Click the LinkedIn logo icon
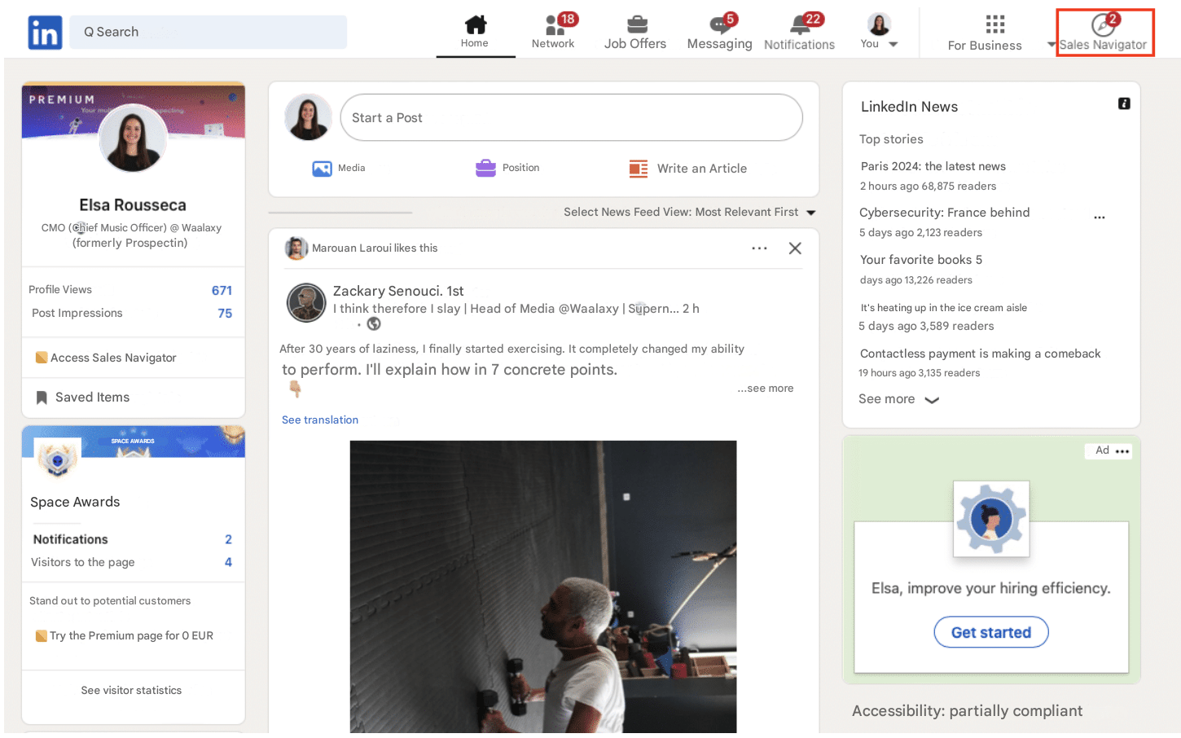1181x738 pixels. pos(45,33)
